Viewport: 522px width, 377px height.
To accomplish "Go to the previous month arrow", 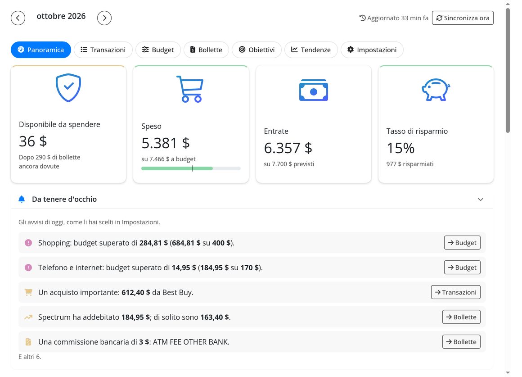I will 18,18.
